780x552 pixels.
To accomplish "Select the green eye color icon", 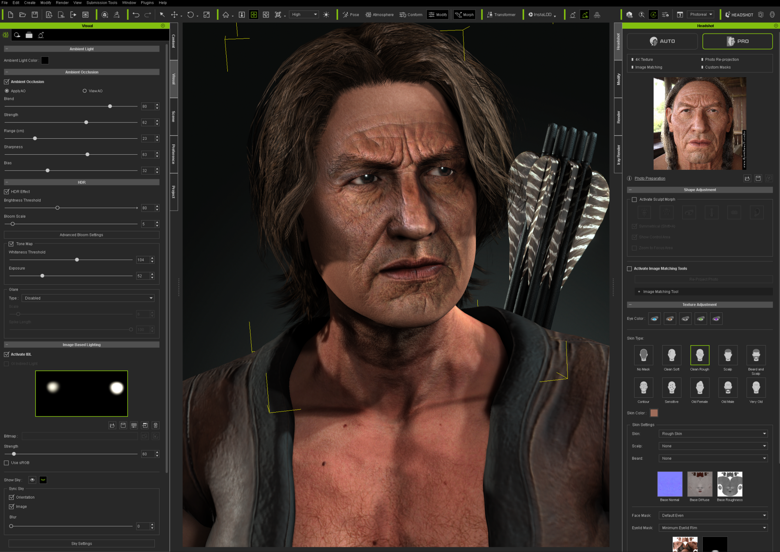I will click(701, 319).
